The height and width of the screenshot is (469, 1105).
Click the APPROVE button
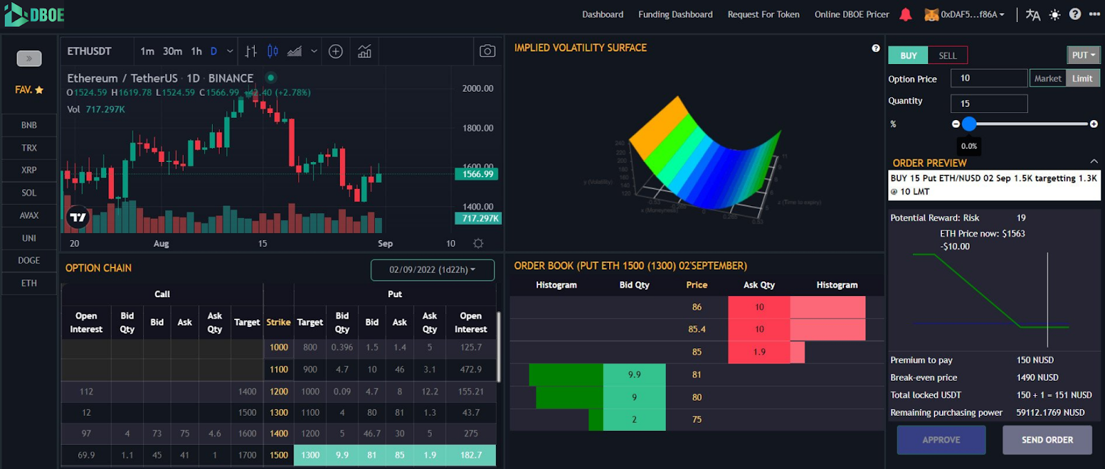click(x=941, y=440)
